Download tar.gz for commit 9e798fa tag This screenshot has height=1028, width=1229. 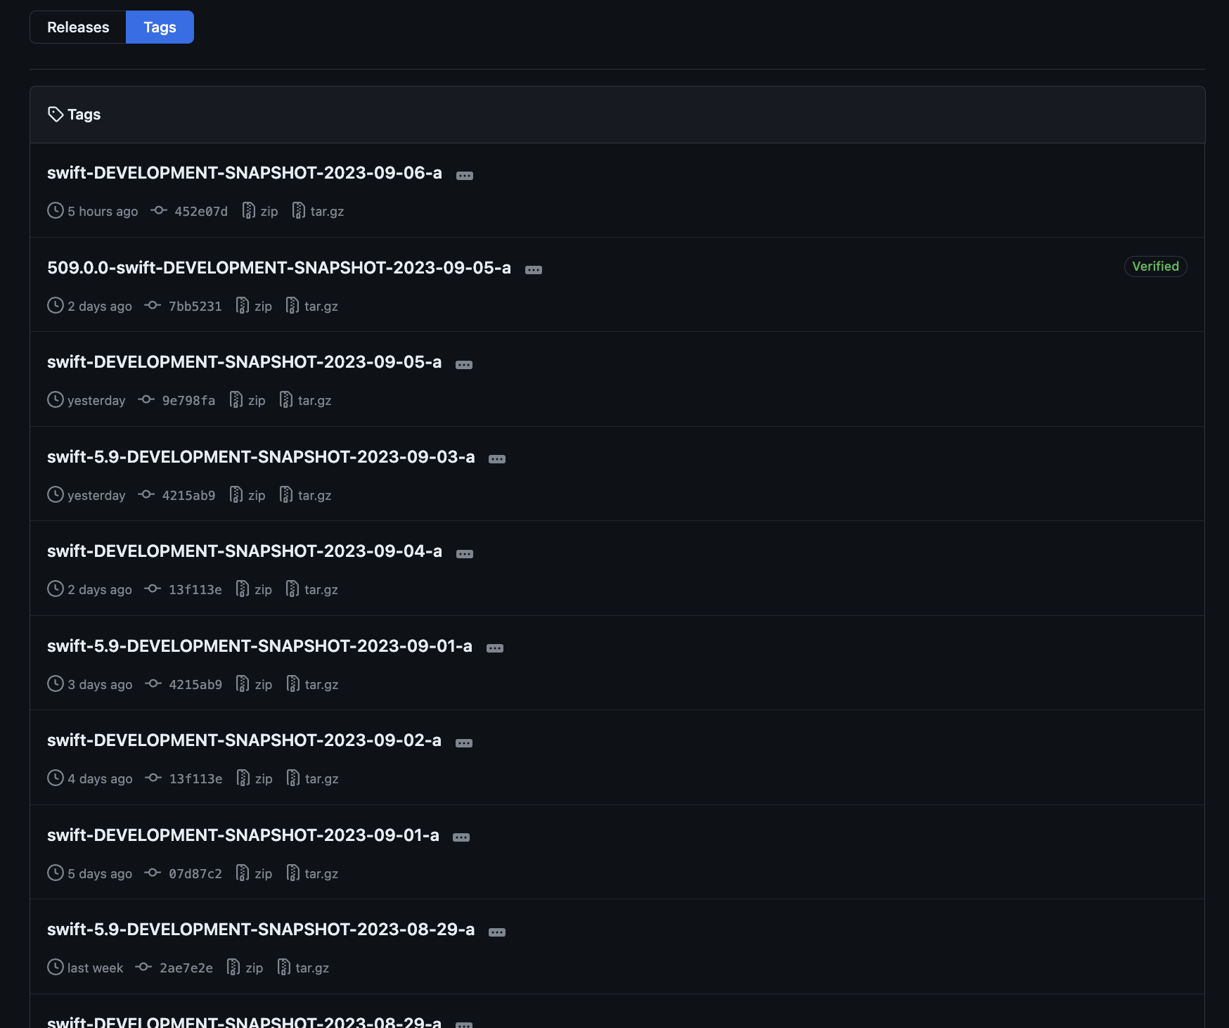point(305,400)
